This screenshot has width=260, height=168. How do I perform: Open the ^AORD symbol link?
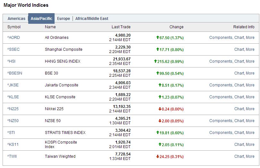(x=13, y=38)
